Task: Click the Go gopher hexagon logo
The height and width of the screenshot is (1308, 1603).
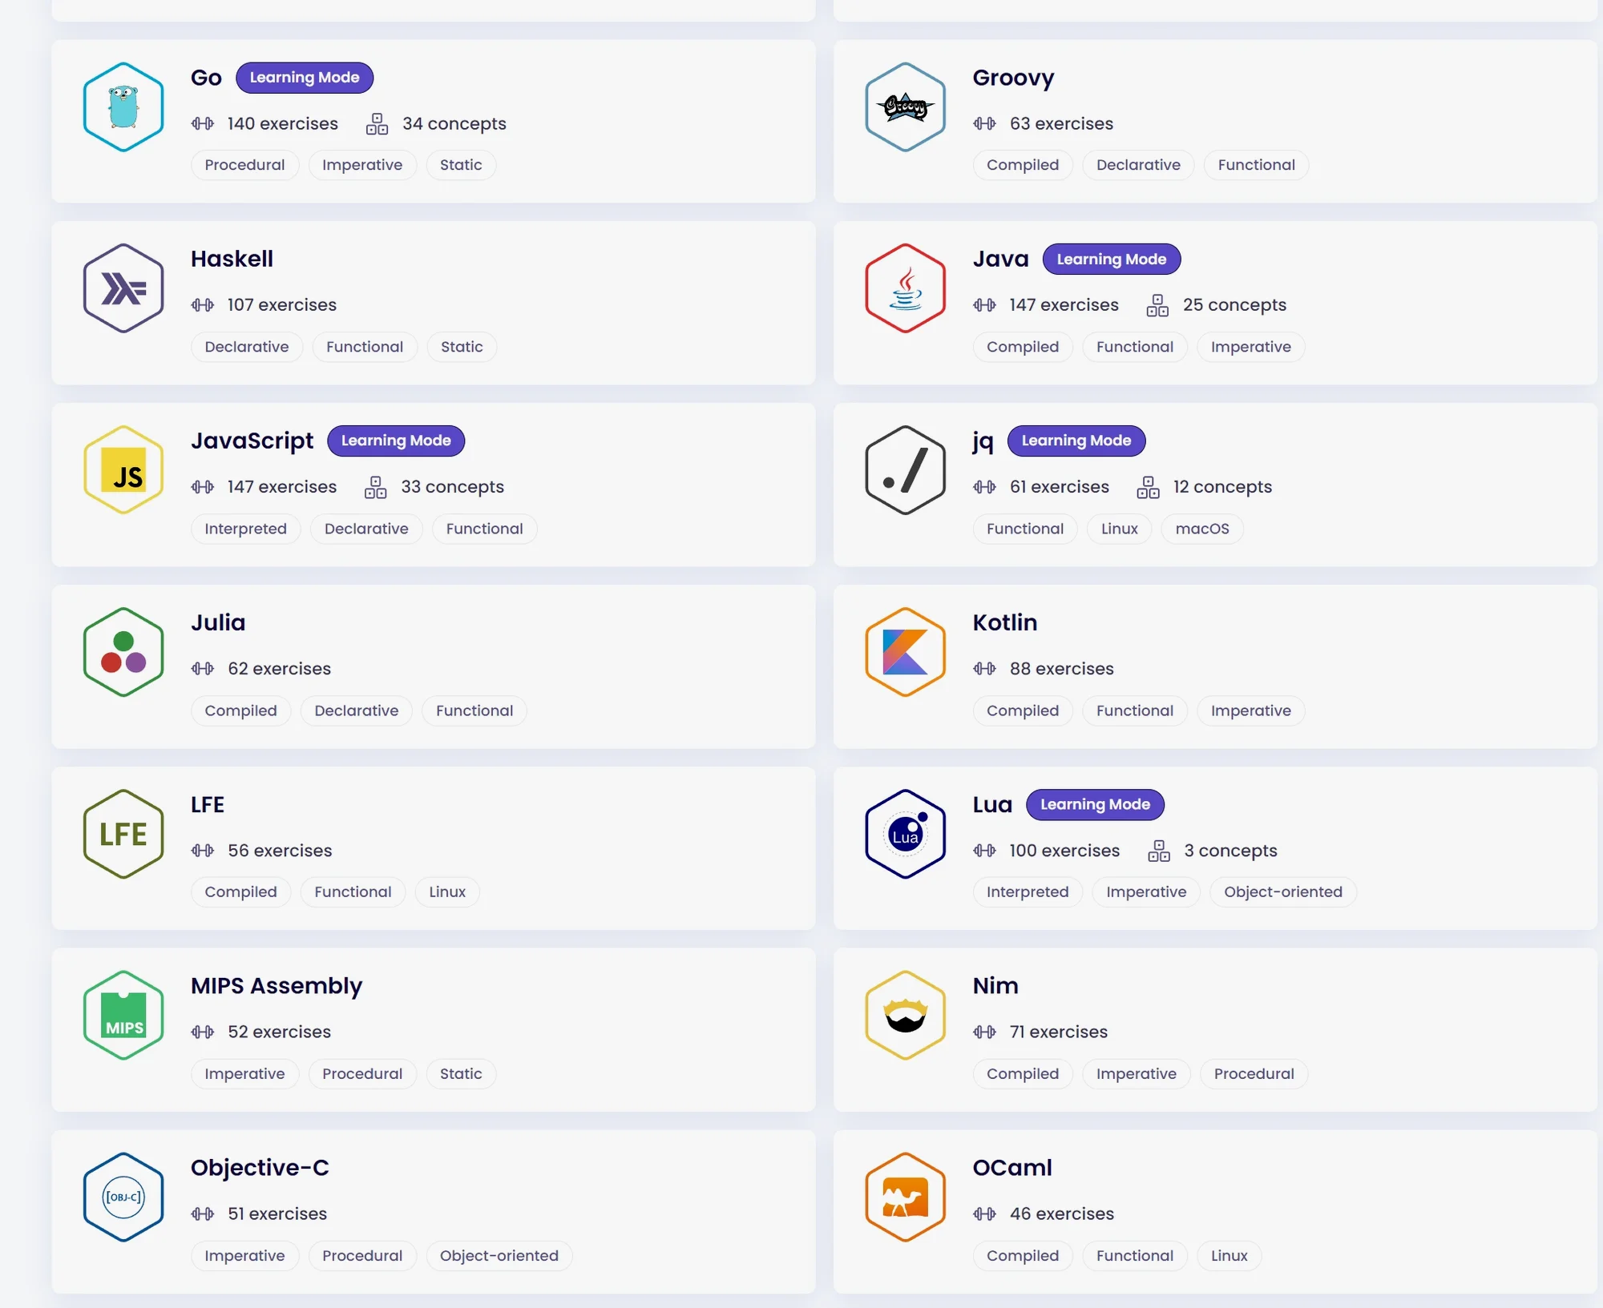Action: pyautogui.click(x=123, y=107)
